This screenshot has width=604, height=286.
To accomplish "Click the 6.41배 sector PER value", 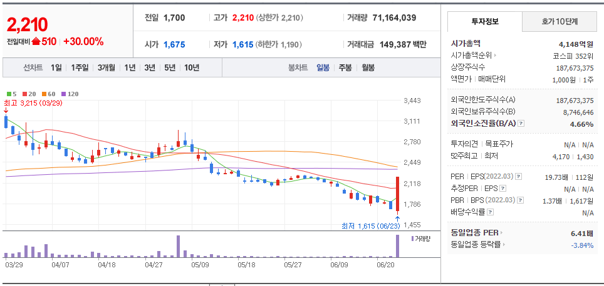I will click(x=581, y=233).
